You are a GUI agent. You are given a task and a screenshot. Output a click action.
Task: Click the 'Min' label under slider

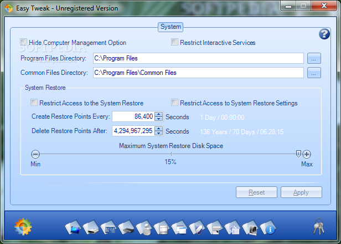(x=35, y=164)
